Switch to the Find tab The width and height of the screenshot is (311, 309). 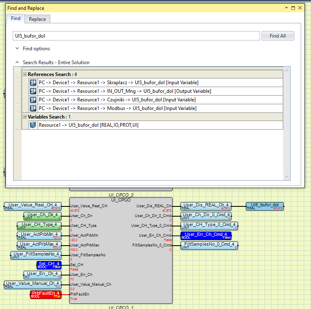[x=16, y=18]
